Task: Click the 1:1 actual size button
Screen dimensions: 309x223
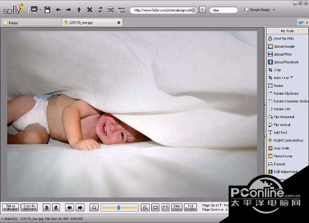Action: (x=166, y=208)
